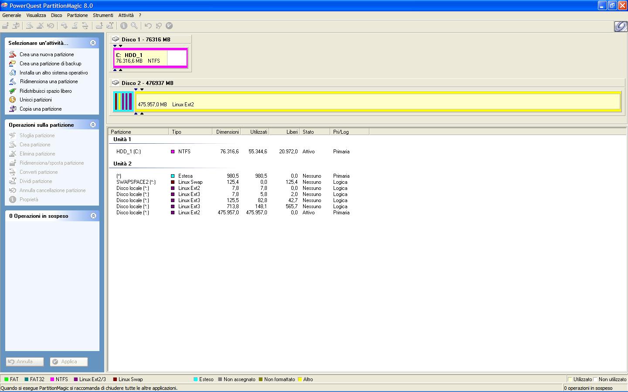The width and height of the screenshot is (628, 392).
Task: Click the Split partition toolbar icon
Action: coord(110,26)
